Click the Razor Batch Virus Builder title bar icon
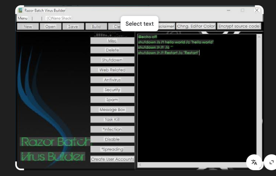This screenshot has height=176, width=276. coord(20,10)
